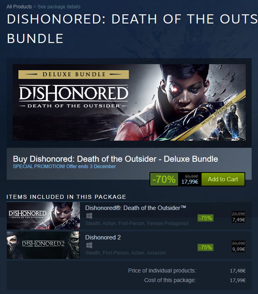Open the Deluxe Bundle banner image
Screen dimensions: 258x294
click(x=129, y=102)
